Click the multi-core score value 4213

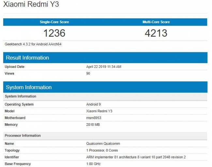click(x=156, y=33)
